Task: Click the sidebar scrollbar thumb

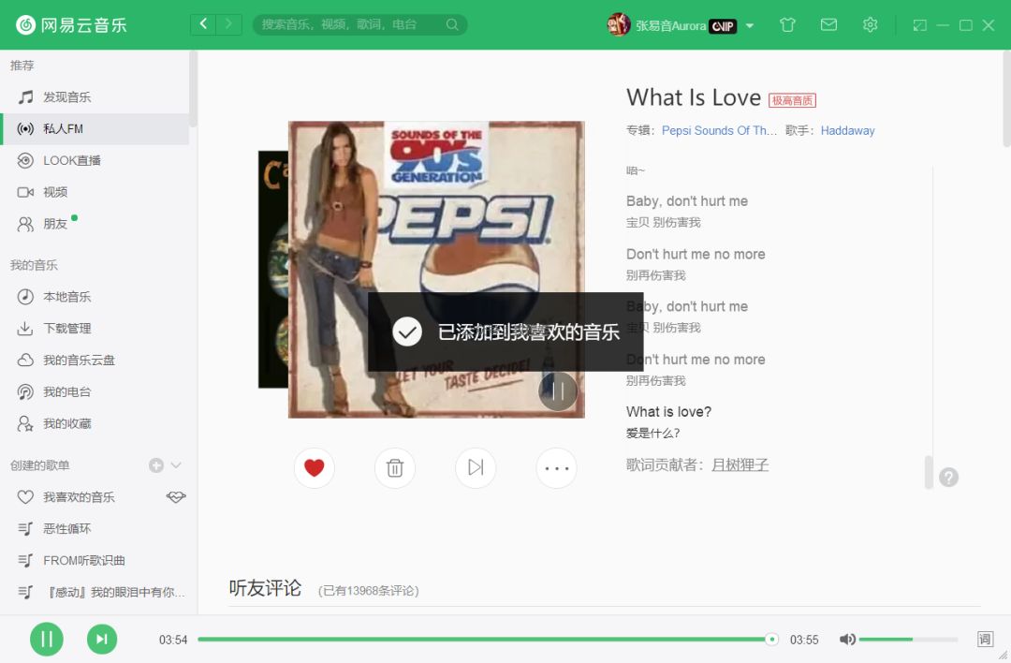Action: pos(193,89)
